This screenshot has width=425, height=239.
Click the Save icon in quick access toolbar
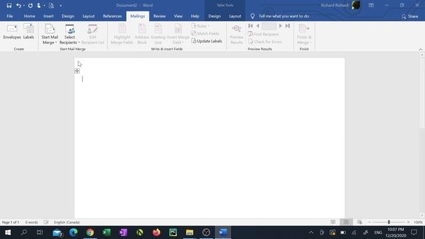(x=9, y=5)
